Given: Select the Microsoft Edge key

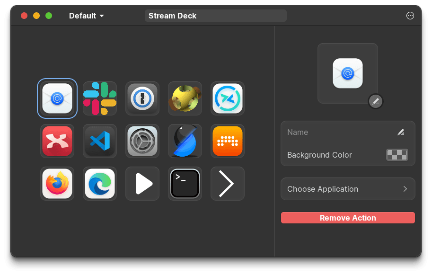Looking at the screenshot, I should (x=100, y=184).
